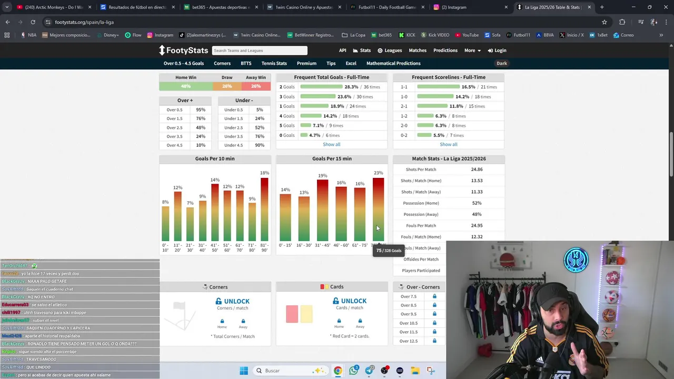
Task: Show all under Frequent Scorelines
Action: pos(449,144)
